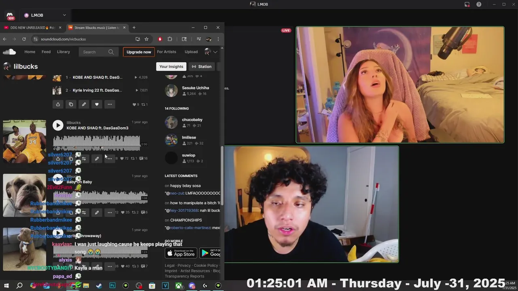The image size is (518, 291).
Task: Click the edit pencil under the album tracklist
Action: tap(84, 104)
